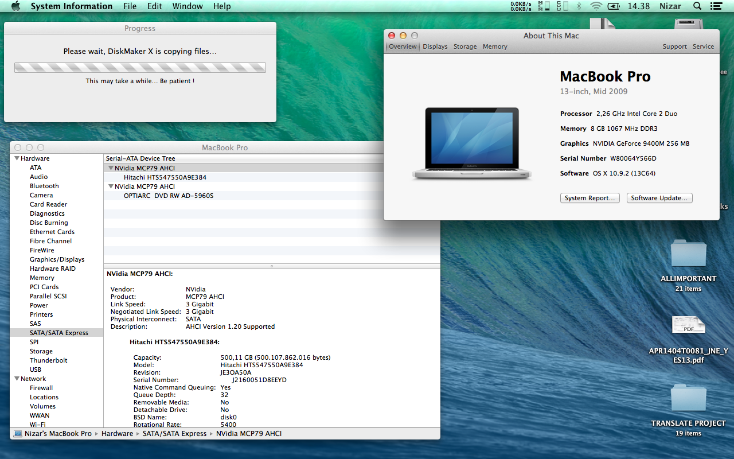Open the System Information app menu

coord(72,6)
